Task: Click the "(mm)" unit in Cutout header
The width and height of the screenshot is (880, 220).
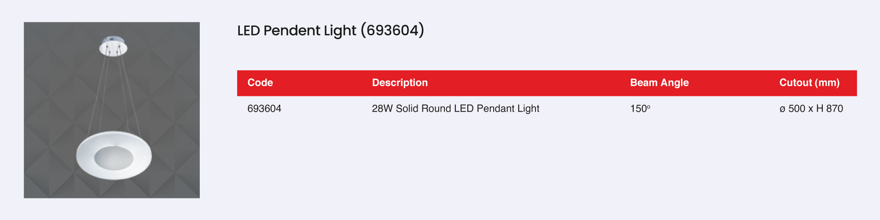Action: [x=827, y=83]
